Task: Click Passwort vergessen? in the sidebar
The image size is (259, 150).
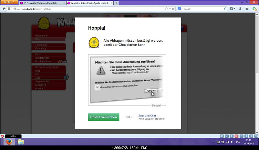Action: click(x=47, y=67)
